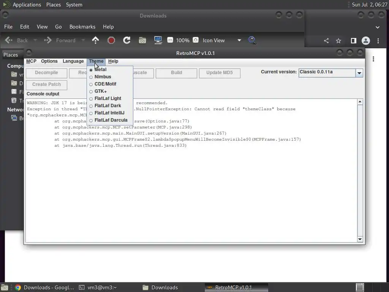389x292 pixels.
Task: Click the RetroMCP v1.0.1 taskbar item
Action: click(236, 287)
